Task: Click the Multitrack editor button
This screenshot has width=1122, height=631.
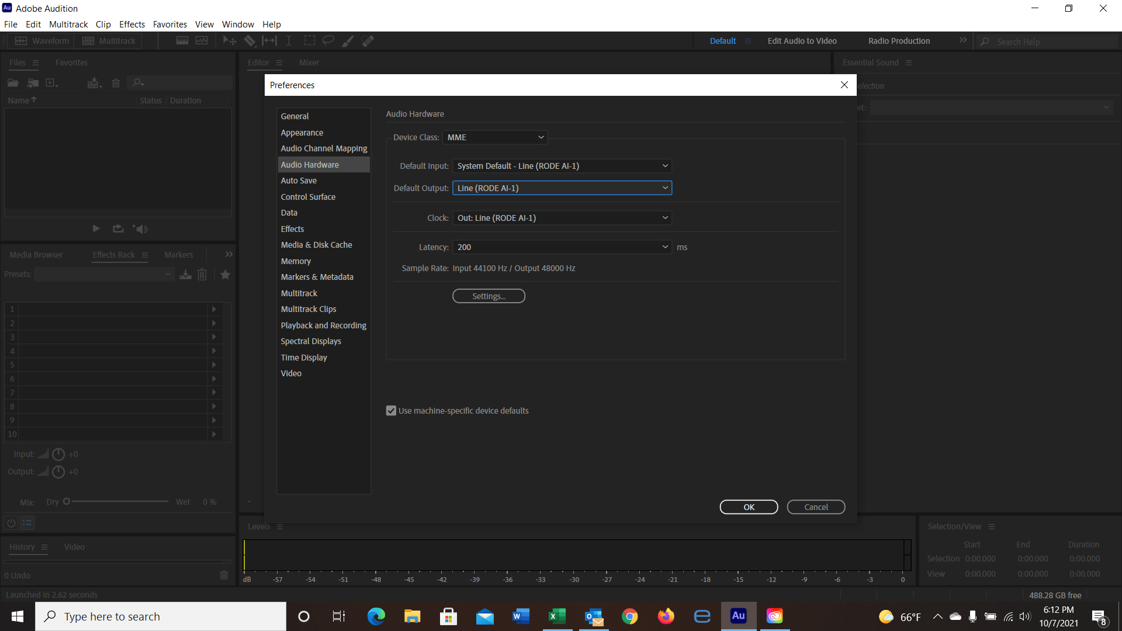Action: point(108,40)
